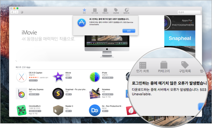
Task: Expand the 열기 button arrow for Do
Action: (x=107, y=111)
